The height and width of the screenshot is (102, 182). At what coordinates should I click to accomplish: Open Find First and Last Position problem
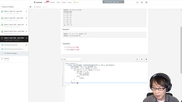pos(15,49)
